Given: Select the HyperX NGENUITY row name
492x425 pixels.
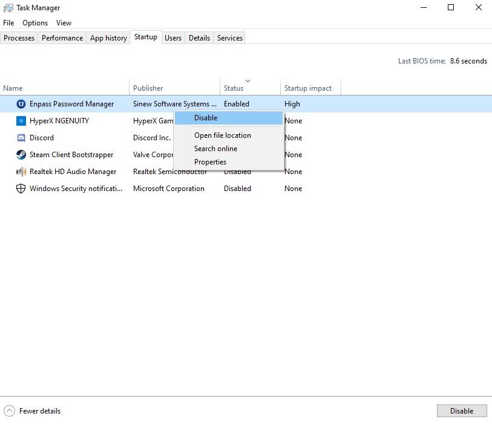Looking at the screenshot, I should pos(59,121).
